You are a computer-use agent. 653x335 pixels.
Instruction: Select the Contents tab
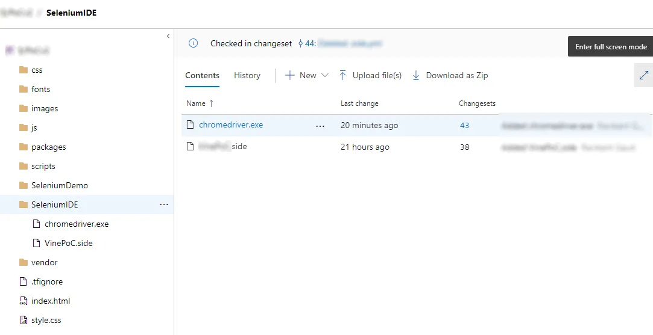(x=202, y=75)
